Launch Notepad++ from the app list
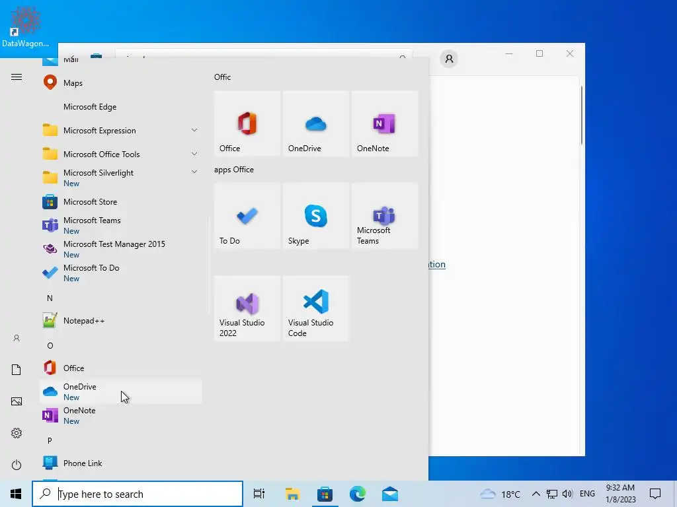 121,321
